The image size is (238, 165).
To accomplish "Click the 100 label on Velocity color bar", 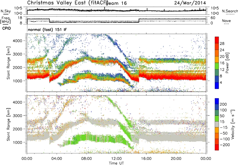I will click(223, 110).
